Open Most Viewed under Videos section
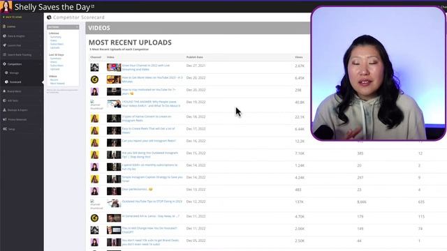Viewport: 447px width, 251px height. coord(57,84)
